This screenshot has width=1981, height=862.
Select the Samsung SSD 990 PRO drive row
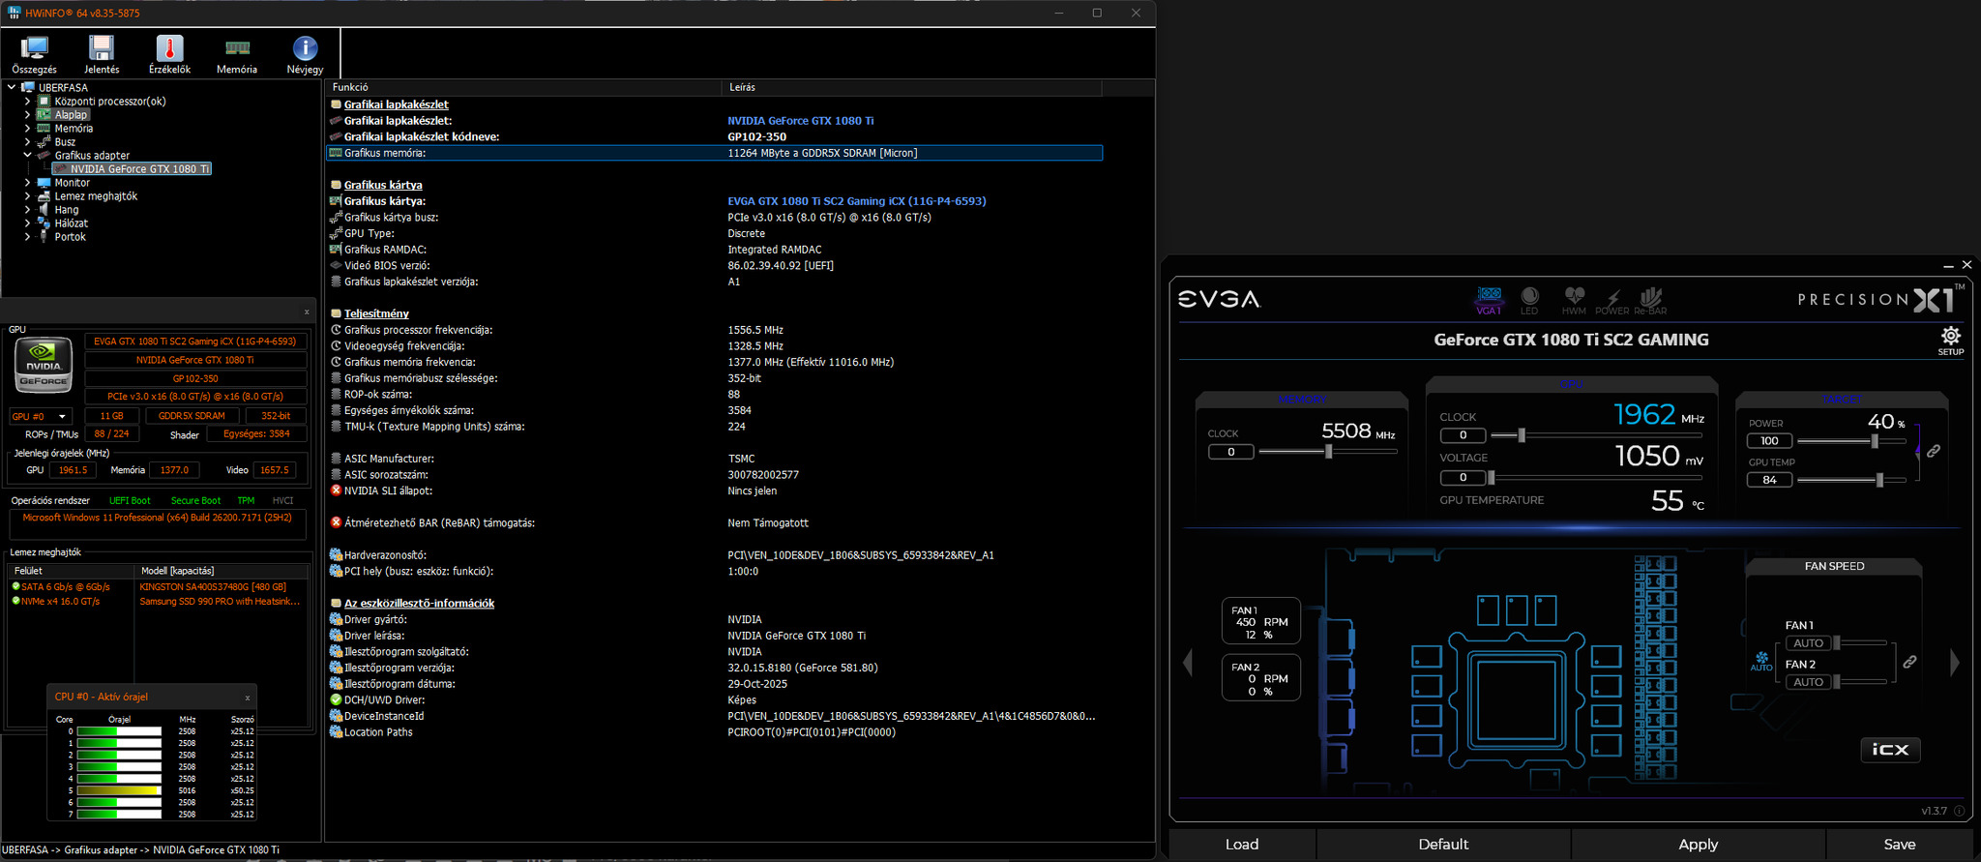(159, 602)
